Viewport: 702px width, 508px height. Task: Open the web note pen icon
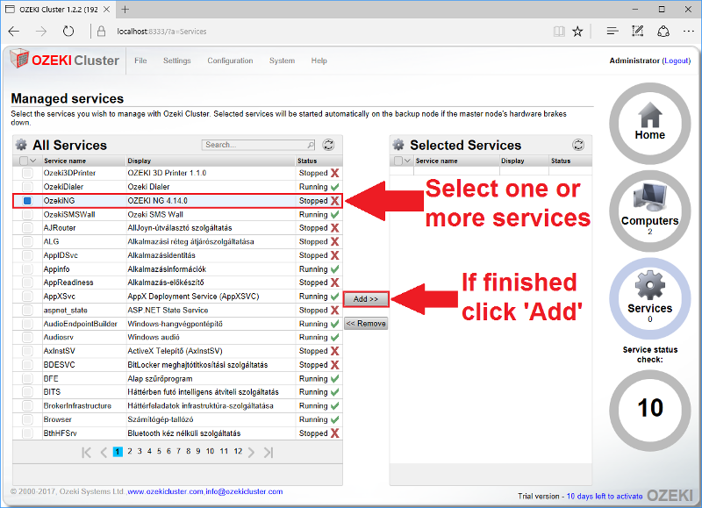click(x=638, y=31)
